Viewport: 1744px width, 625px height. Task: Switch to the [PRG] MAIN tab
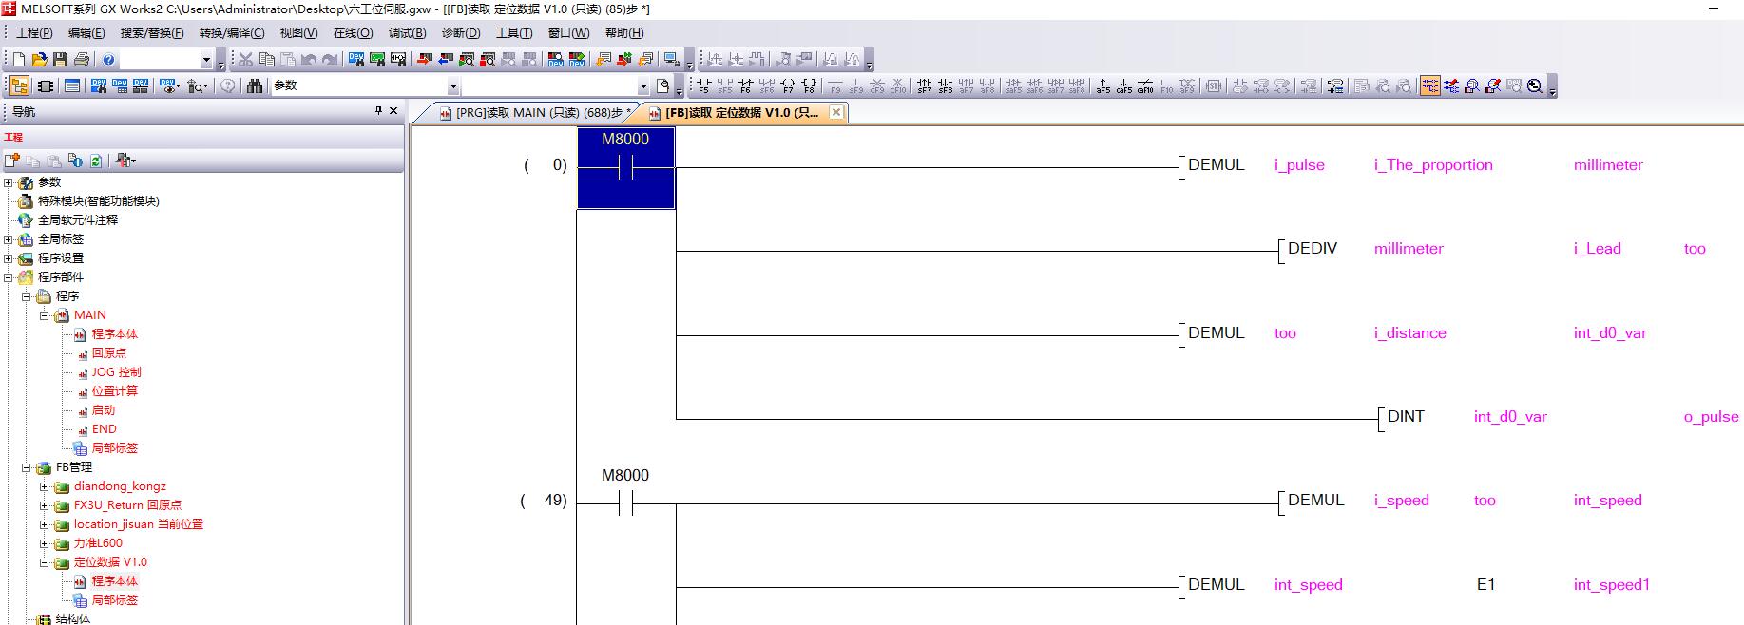coord(532,113)
